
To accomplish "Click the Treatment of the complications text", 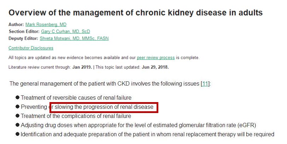I will [76, 116].
